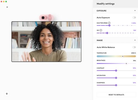
Task: Go back using the arrow icon
Action: [x=7, y=7]
